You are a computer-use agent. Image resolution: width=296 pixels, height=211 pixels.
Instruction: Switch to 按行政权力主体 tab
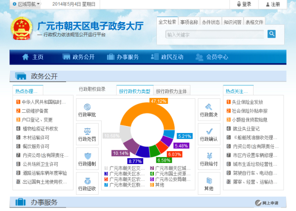pos(171,91)
